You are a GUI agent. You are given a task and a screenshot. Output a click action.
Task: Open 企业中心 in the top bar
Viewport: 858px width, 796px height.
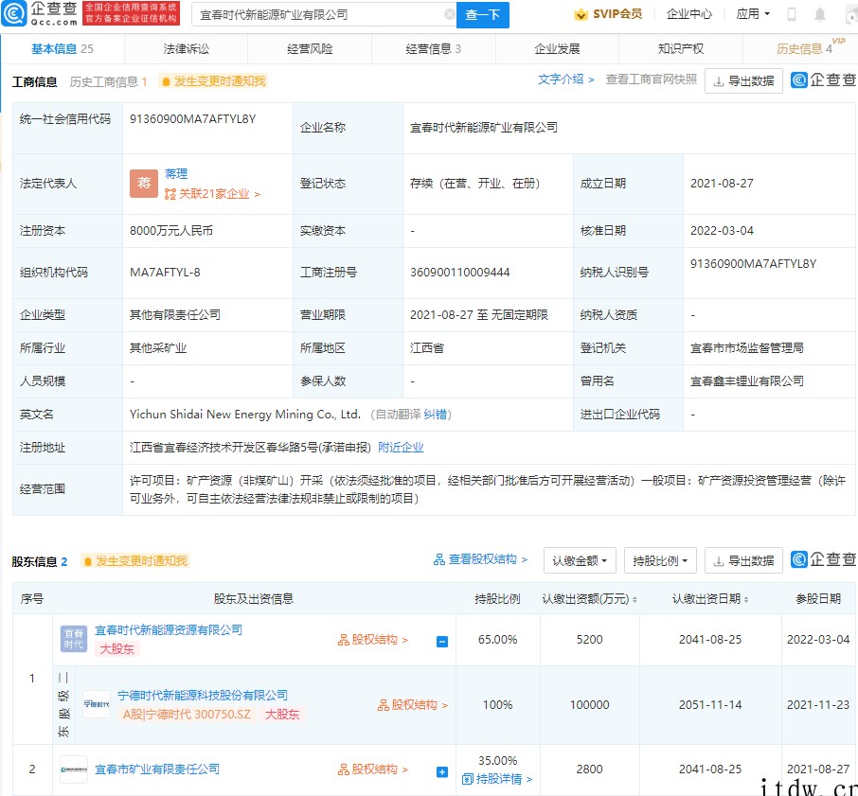(x=688, y=14)
